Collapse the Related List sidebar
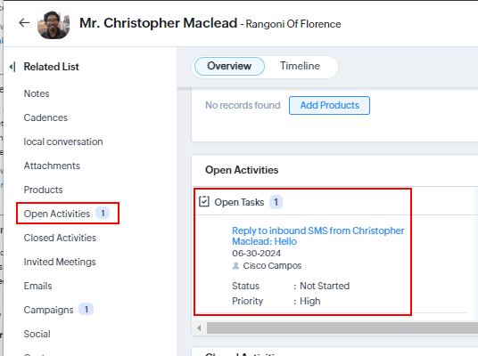The image size is (478, 356). coord(12,67)
